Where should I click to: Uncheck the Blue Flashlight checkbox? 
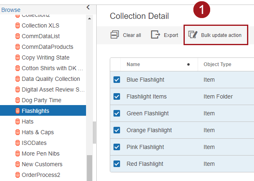click(x=117, y=80)
